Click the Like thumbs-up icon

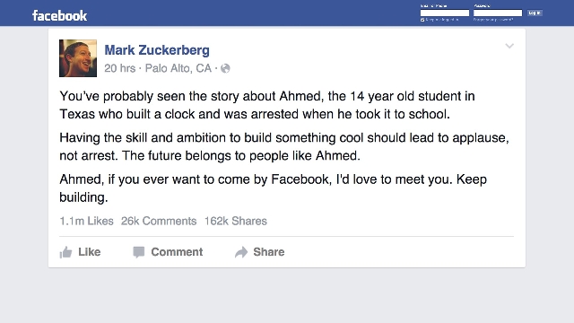[65, 252]
